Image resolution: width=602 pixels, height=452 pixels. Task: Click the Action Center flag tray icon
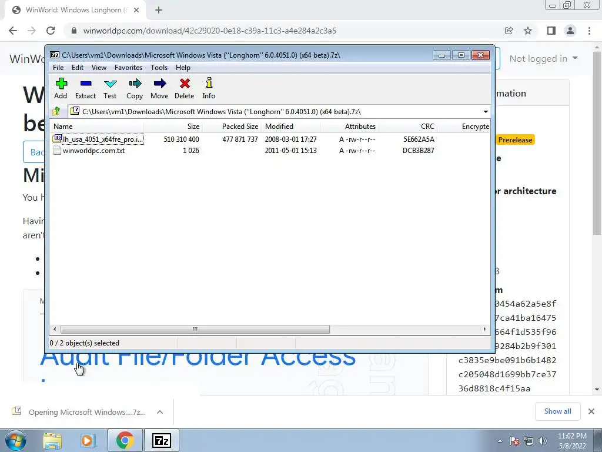tap(514, 441)
